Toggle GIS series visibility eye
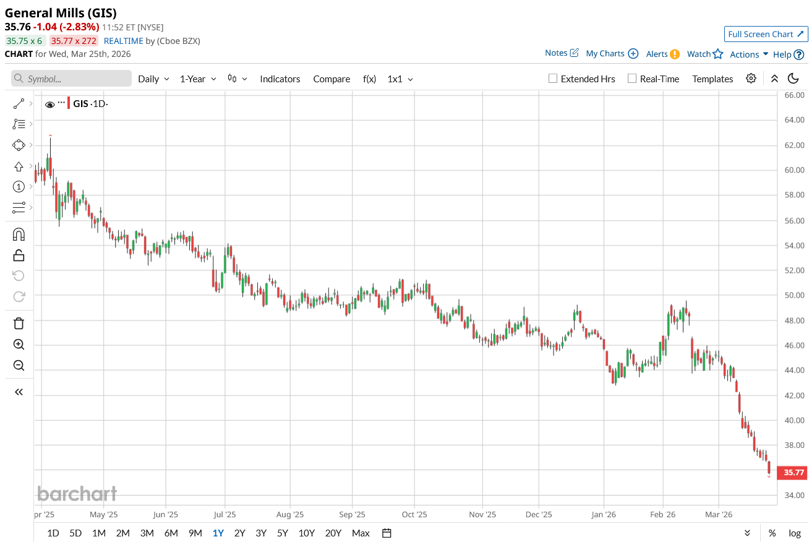809x542 pixels. [50, 105]
